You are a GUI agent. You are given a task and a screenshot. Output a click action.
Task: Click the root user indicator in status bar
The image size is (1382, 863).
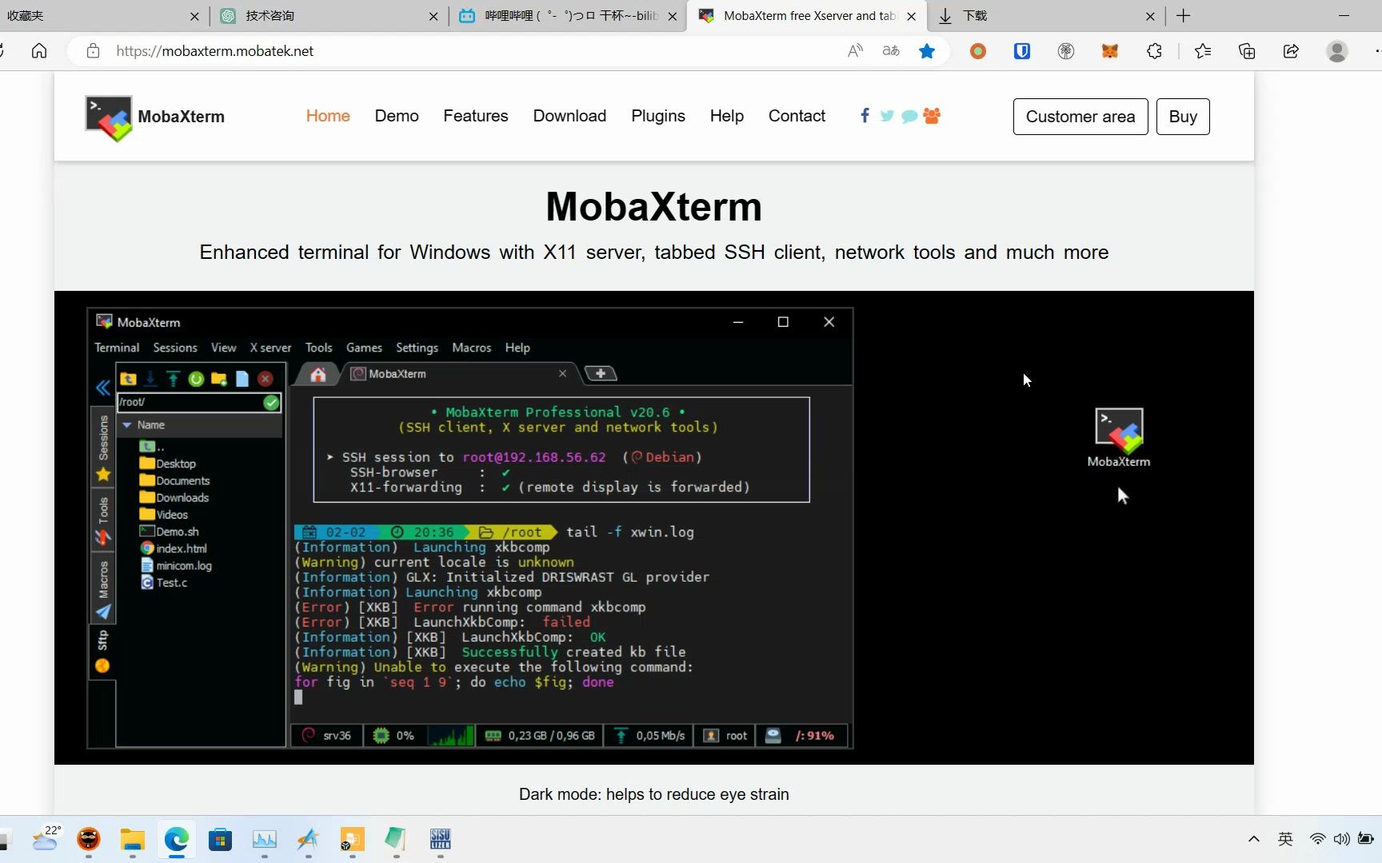point(725,736)
